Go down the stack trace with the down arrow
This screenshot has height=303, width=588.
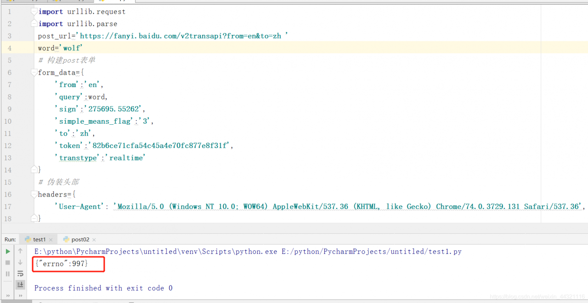pos(20,263)
